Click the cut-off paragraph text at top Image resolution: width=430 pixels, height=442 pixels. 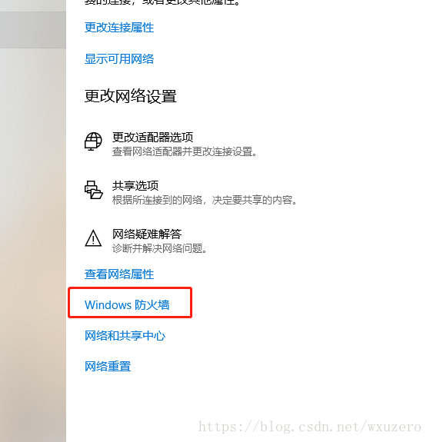162,2
